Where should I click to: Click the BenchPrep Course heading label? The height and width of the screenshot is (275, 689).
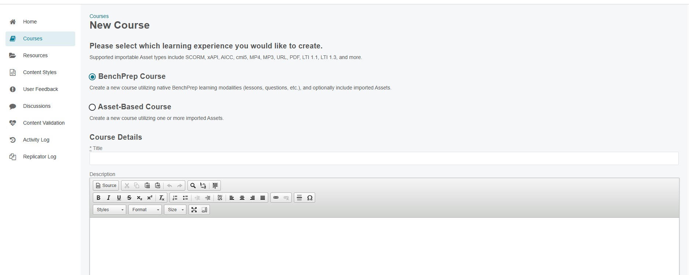(x=132, y=76)
